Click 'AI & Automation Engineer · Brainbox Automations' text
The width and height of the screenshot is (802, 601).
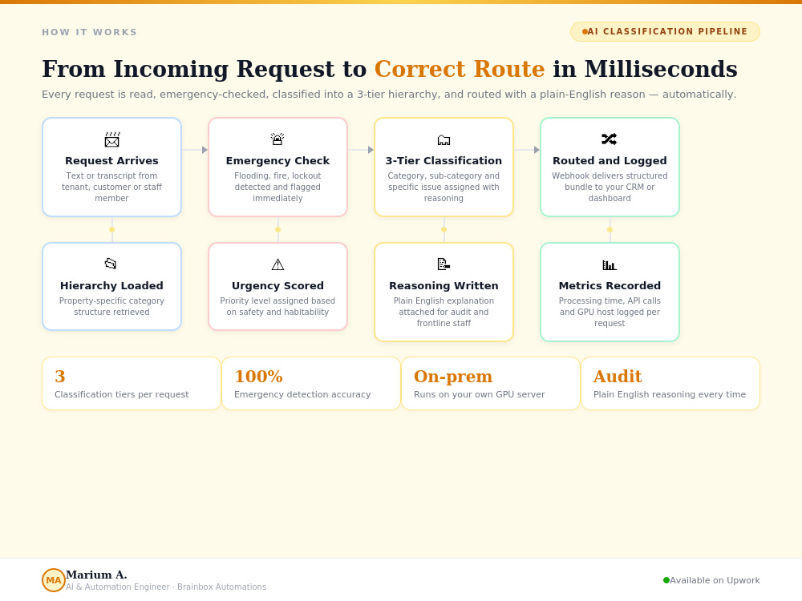click(166, 587)
